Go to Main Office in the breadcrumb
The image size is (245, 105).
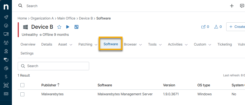click(66, 18)
